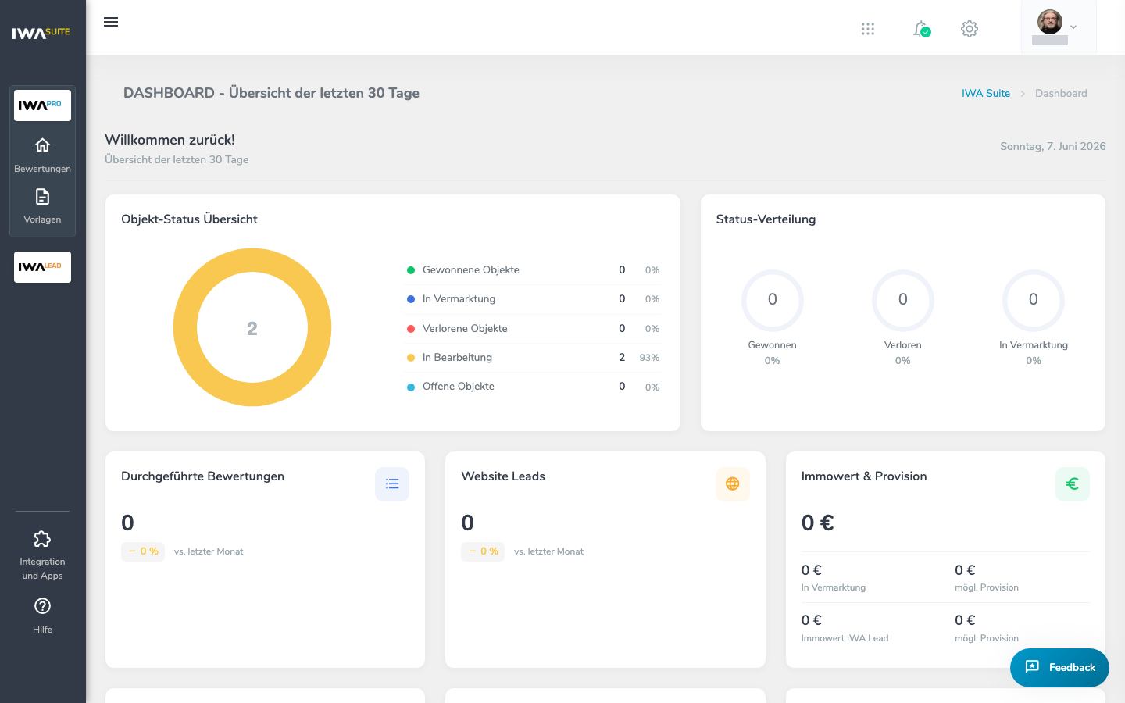Open notifications bell
1125x703 pixels.
(x=922, y=29)
